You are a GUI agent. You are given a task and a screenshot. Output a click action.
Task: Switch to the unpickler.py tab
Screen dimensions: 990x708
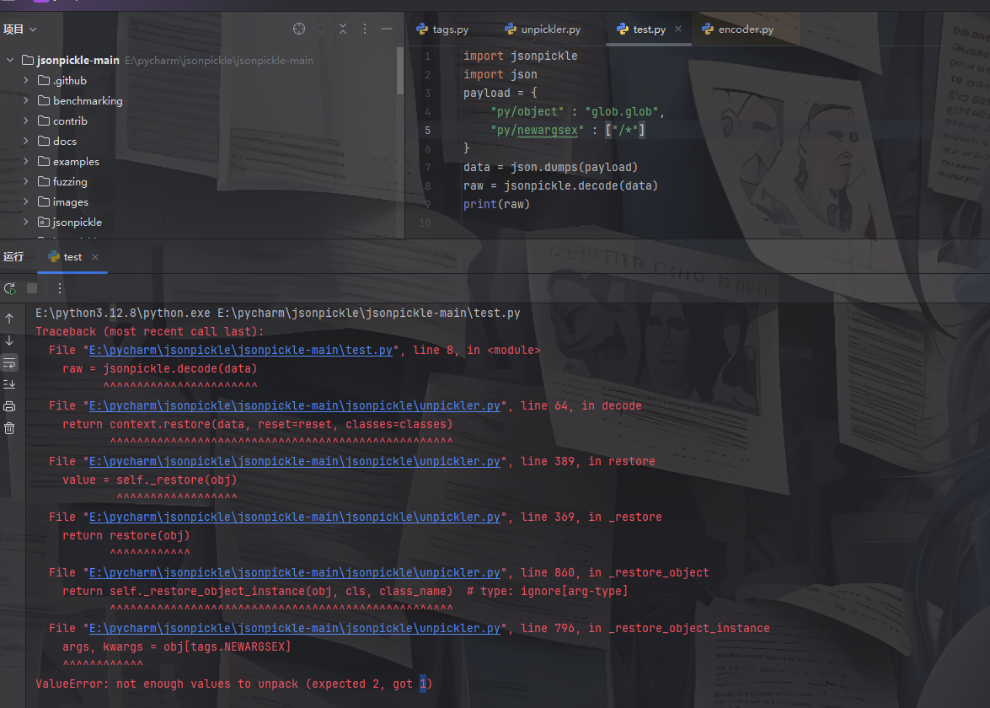(x=543, y=29)
